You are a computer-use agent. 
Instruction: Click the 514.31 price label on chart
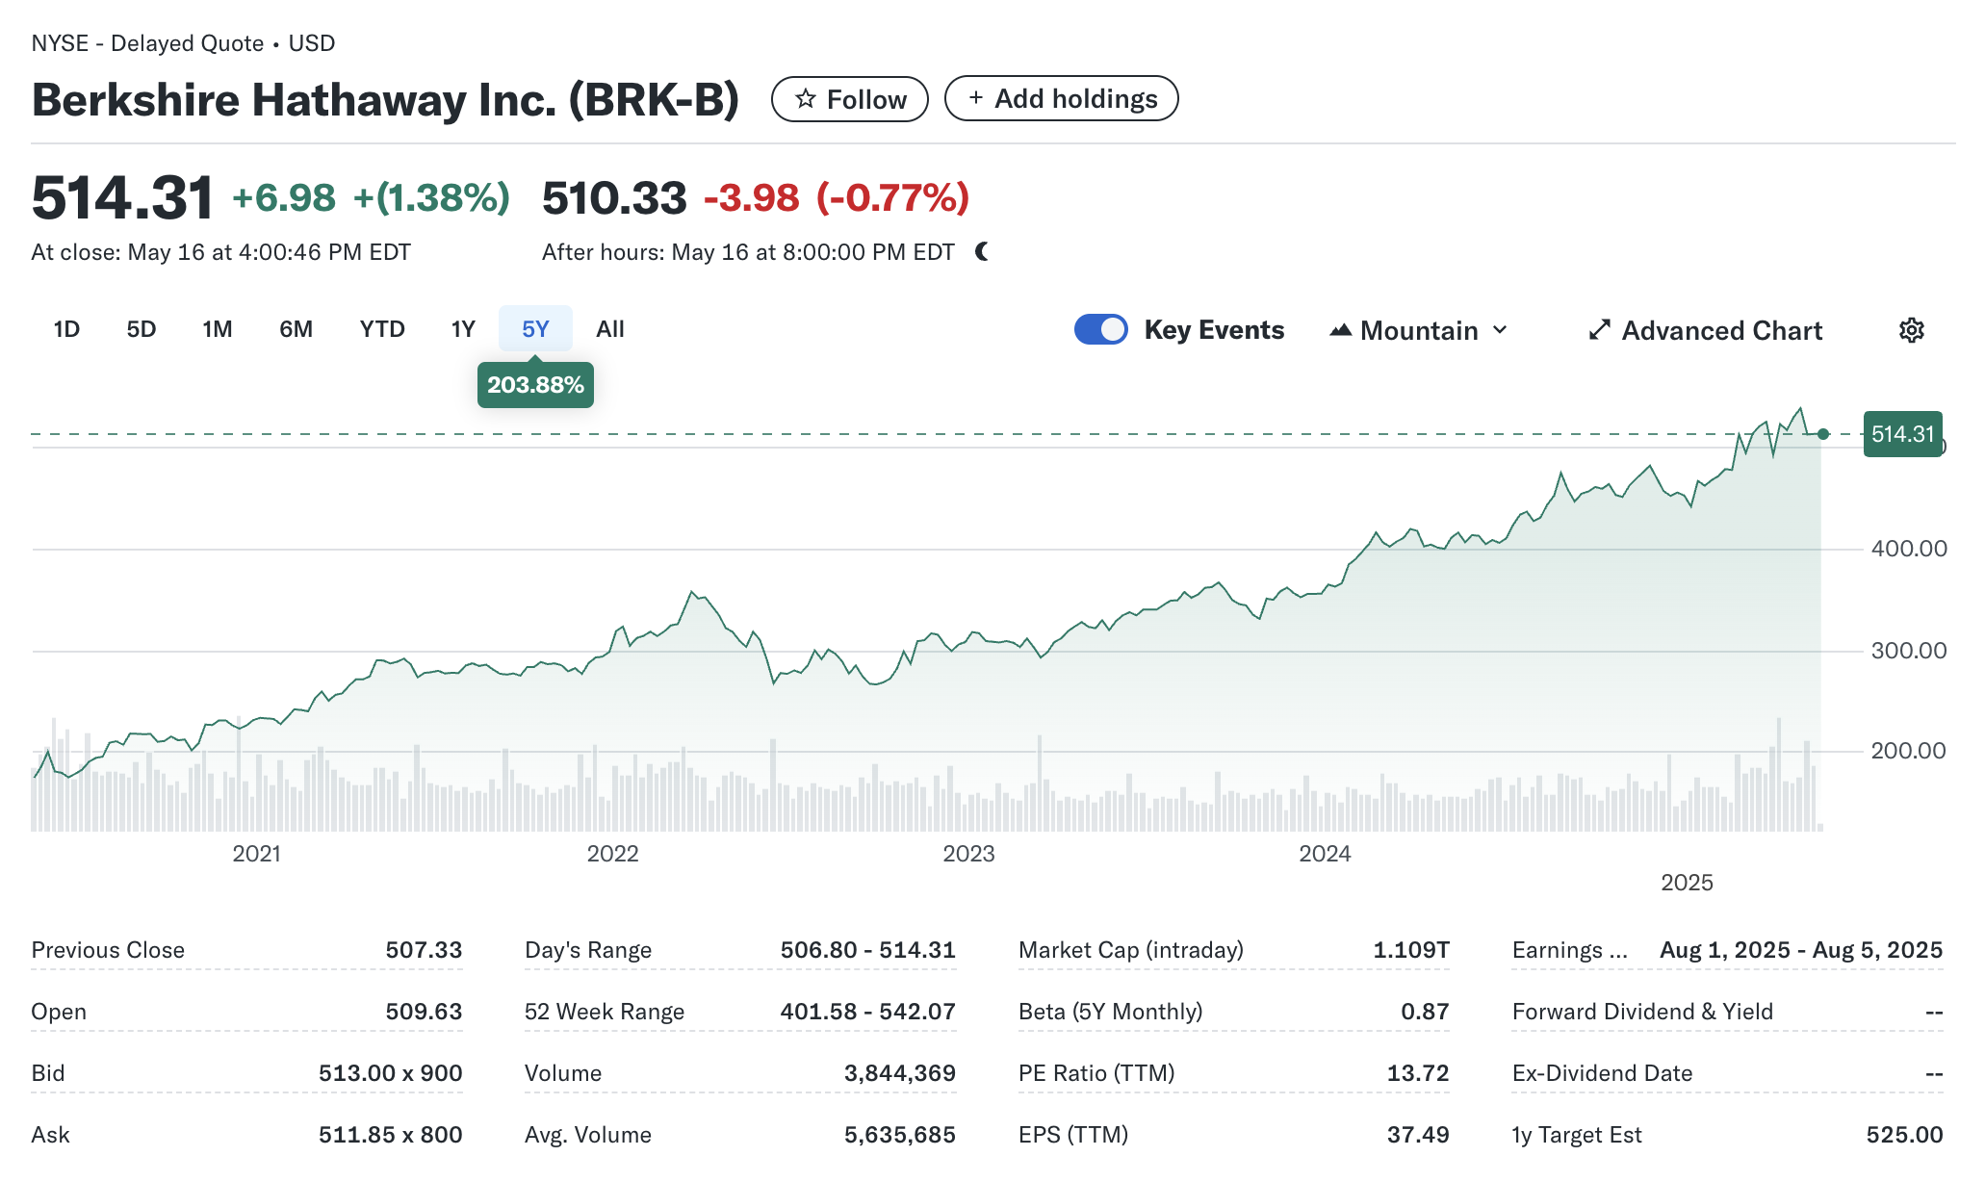click(x=1902, y=434)
